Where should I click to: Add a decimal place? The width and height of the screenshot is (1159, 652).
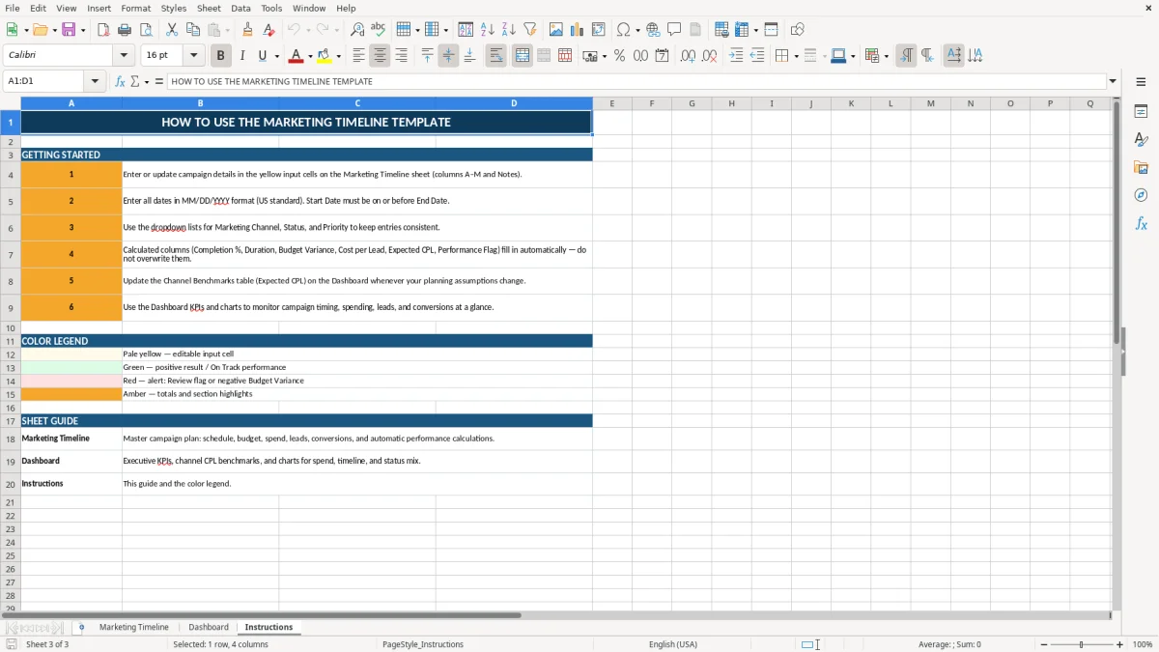click(x=688, y=56)
